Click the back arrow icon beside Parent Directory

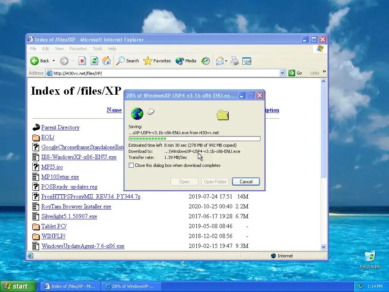(x=36, y=127)
